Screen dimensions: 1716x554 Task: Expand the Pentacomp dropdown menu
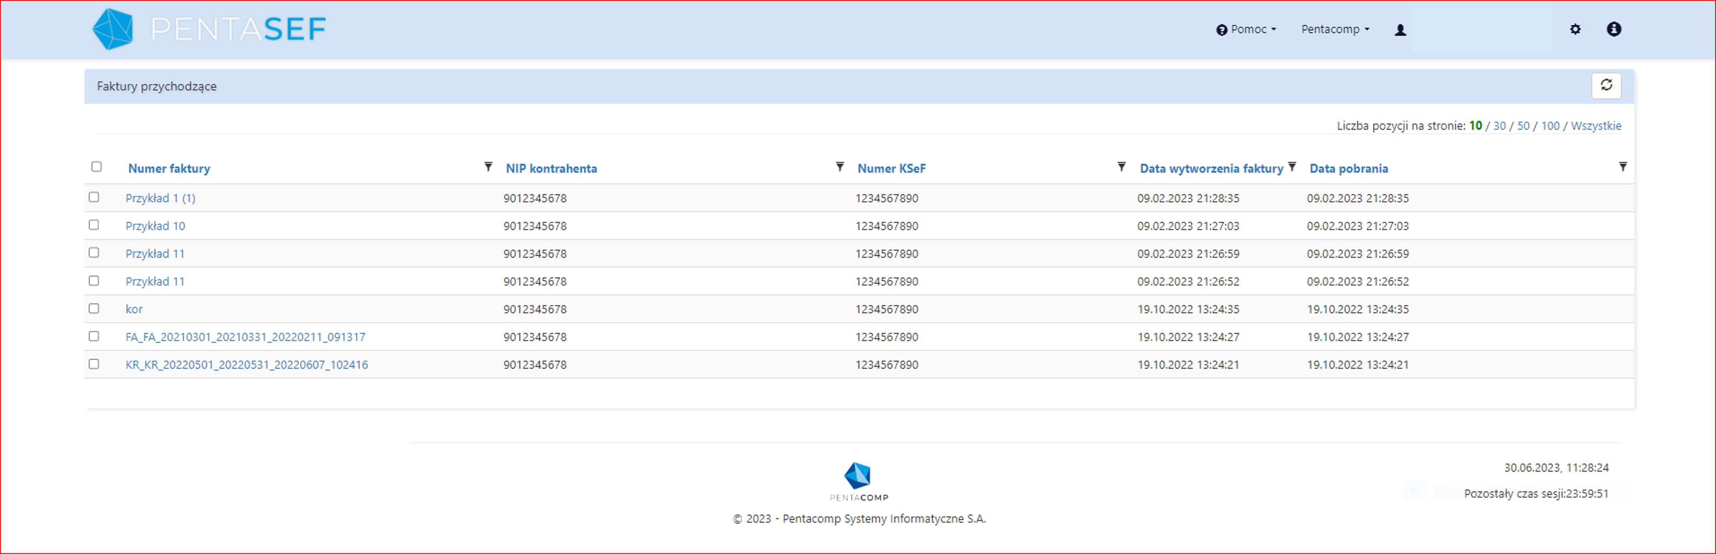pyautogui.click(x=1335, y=29)
